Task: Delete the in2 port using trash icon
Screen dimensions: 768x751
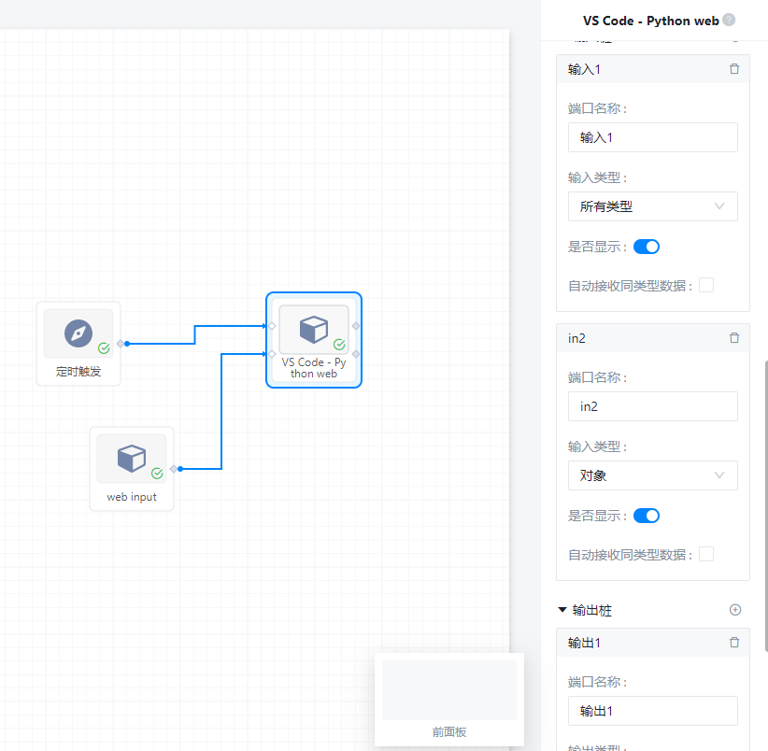Action: point(734,338)
